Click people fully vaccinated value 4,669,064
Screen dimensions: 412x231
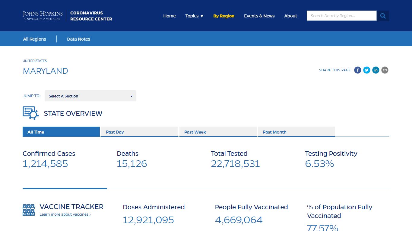239,220
